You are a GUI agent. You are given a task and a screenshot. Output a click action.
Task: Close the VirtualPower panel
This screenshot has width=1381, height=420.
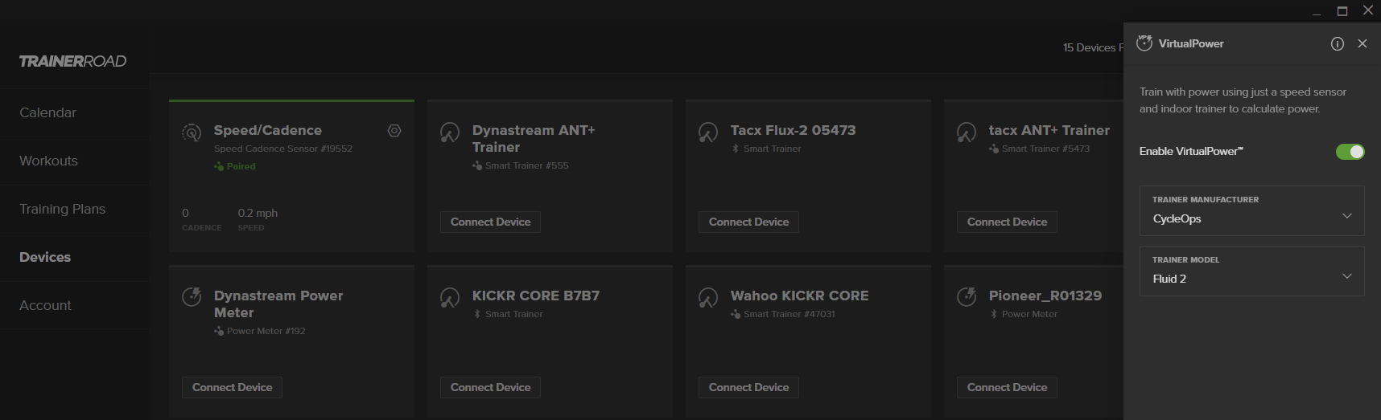tap(1362, 44)
